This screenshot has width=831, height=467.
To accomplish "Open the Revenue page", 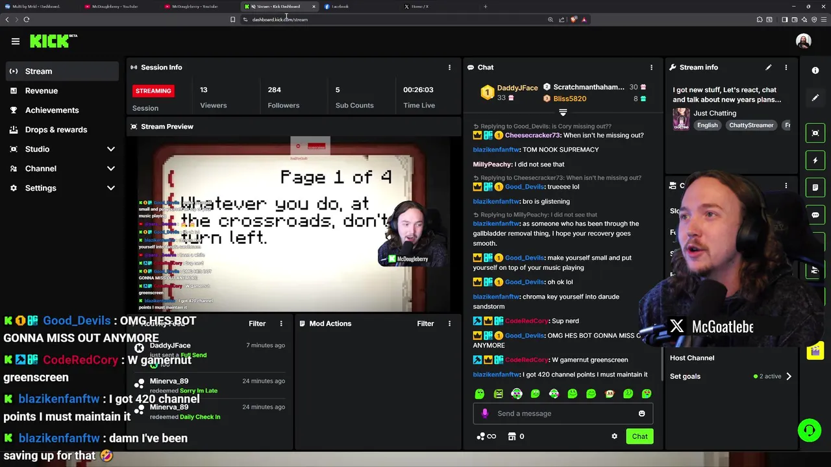I will 63,91.
